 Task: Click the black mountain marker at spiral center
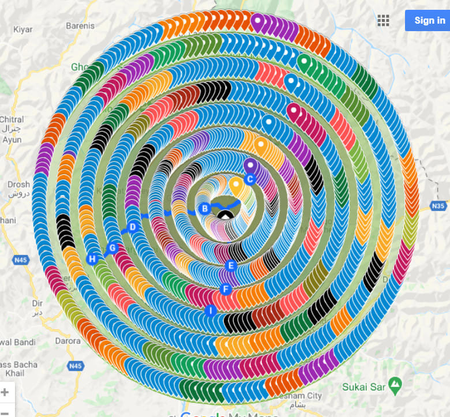tap(225, 215)
